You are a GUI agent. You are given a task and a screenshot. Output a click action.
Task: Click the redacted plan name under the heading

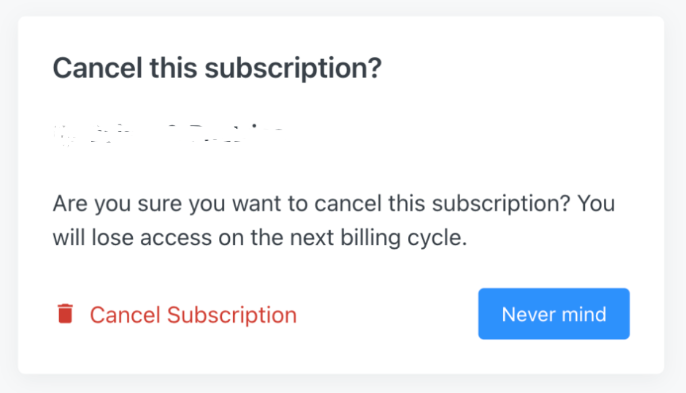point(167,133)
